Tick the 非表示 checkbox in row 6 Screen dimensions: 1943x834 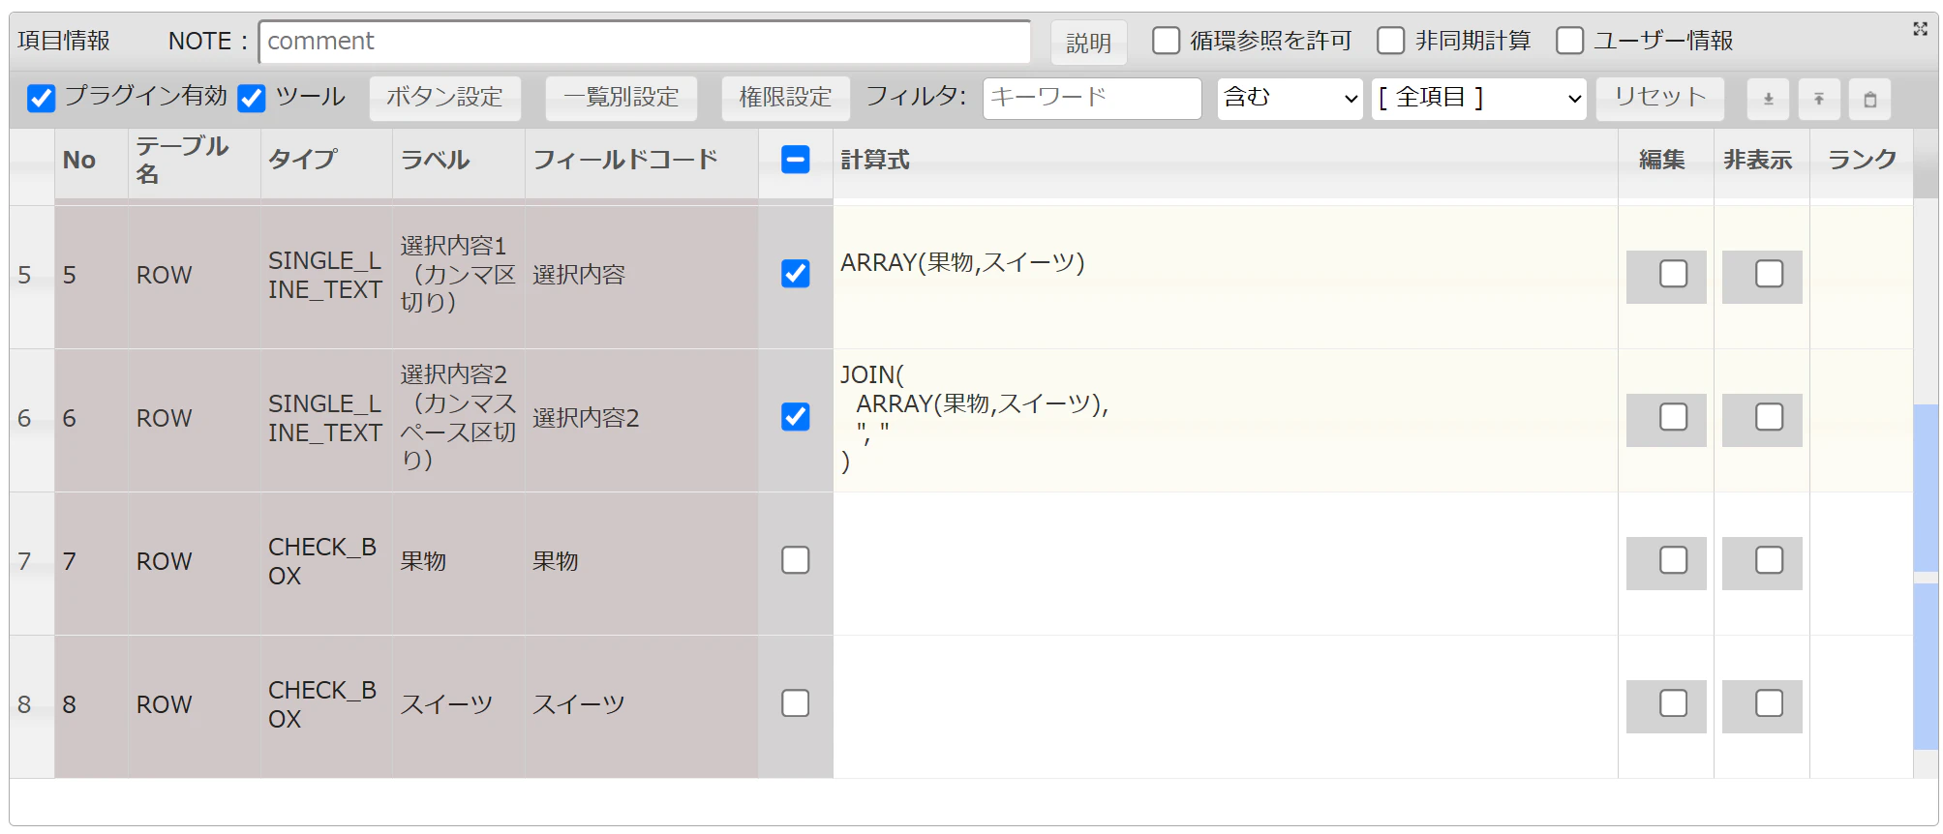(1770, 417)
